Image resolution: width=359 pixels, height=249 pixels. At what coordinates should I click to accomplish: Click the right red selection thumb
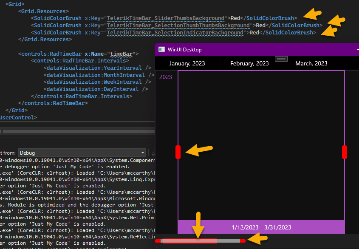click(x=345, y=152)
